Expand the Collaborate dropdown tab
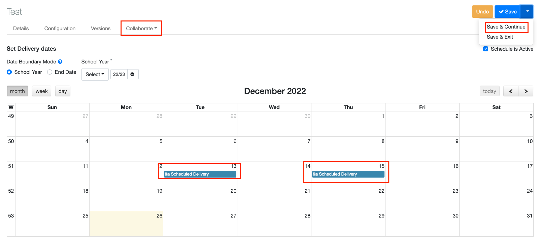 pos(141,29)
